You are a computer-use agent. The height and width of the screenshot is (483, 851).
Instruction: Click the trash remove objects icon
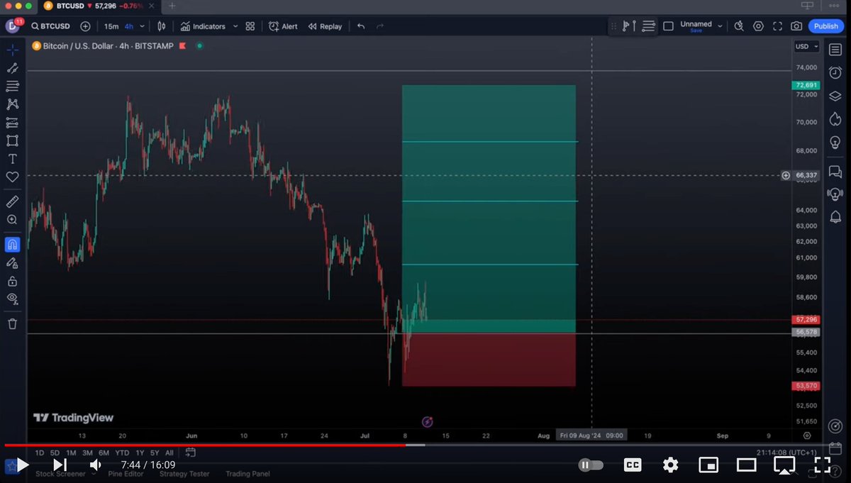(12, 323)
